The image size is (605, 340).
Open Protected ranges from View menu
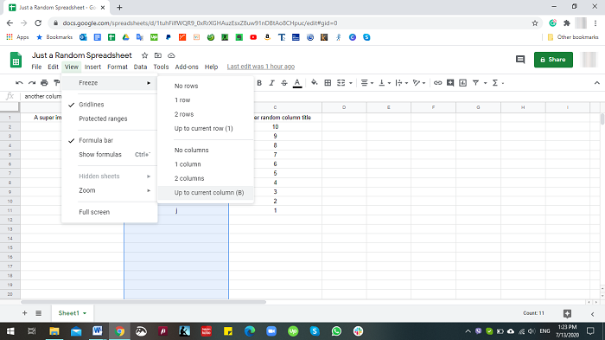(x=110, y=119)
